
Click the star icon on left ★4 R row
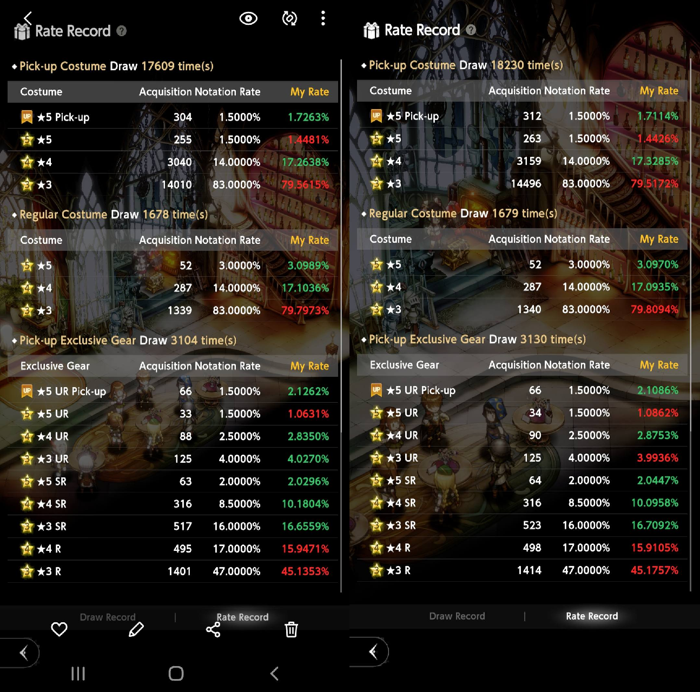[x=27, y=549]
